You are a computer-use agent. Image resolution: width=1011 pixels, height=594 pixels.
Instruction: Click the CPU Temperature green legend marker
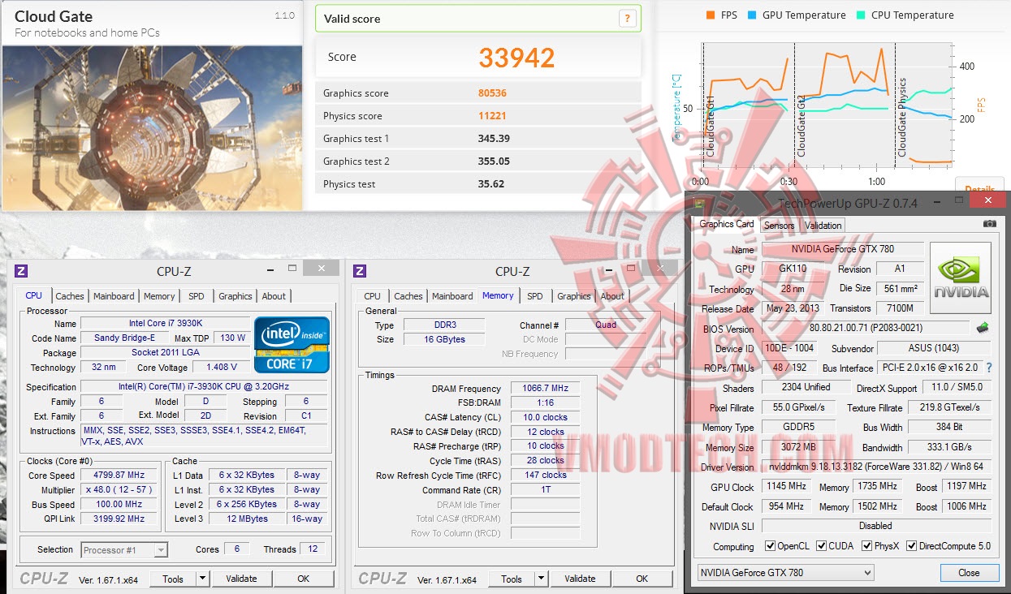click(x=861, y=15)
